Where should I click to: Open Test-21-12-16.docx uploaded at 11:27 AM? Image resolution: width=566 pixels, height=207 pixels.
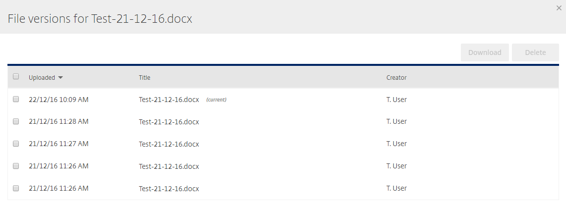[169, 144]
